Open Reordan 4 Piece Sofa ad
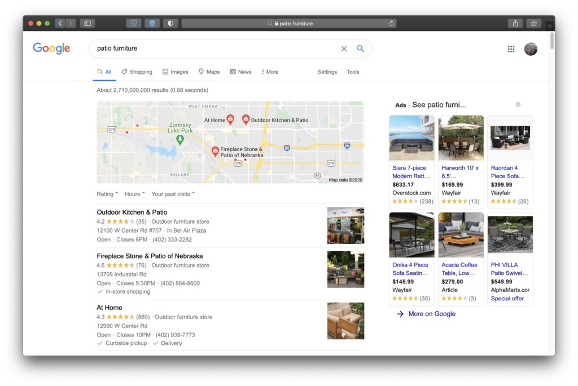Screen dimensions: 578x386 [x=507, y=172]
